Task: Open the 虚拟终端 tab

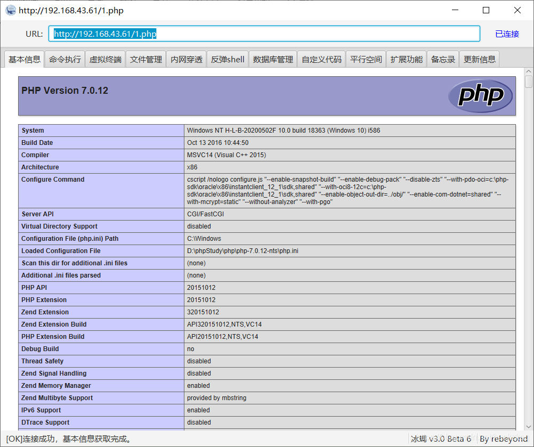Action: [105, 60]
